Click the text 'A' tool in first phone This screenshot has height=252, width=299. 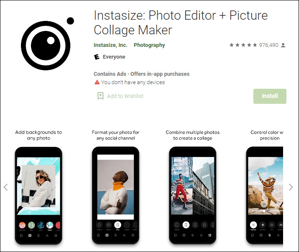tap(47, 236)
